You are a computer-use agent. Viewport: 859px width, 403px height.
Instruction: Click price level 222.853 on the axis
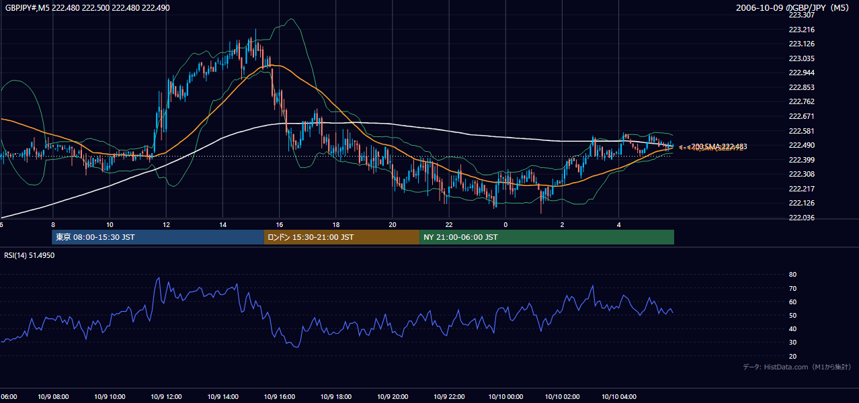point(801,87)
